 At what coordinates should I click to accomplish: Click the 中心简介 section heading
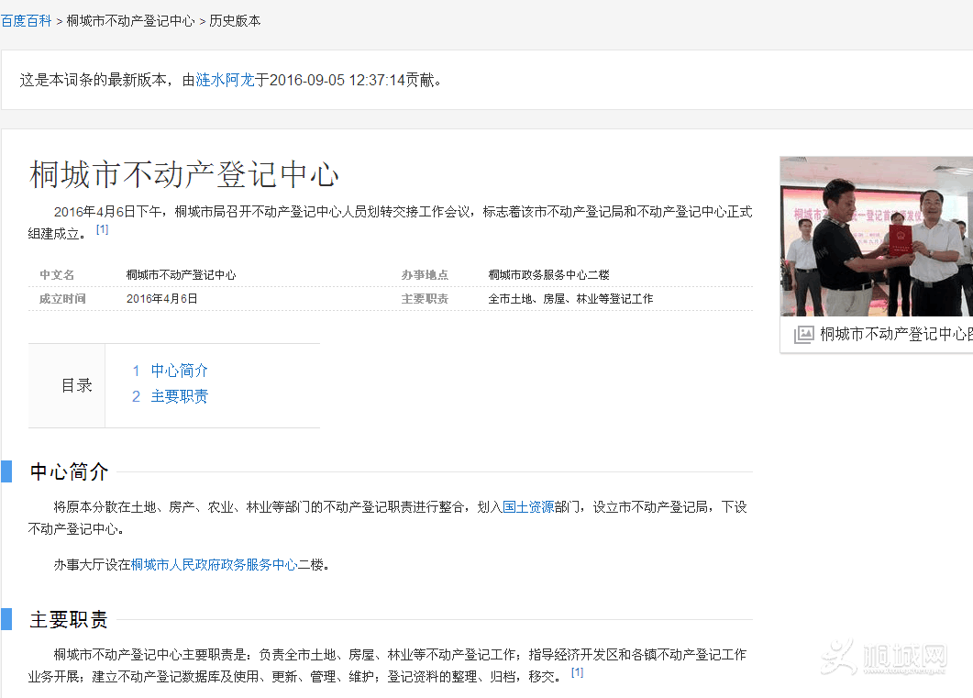click(x=69, y=472)
